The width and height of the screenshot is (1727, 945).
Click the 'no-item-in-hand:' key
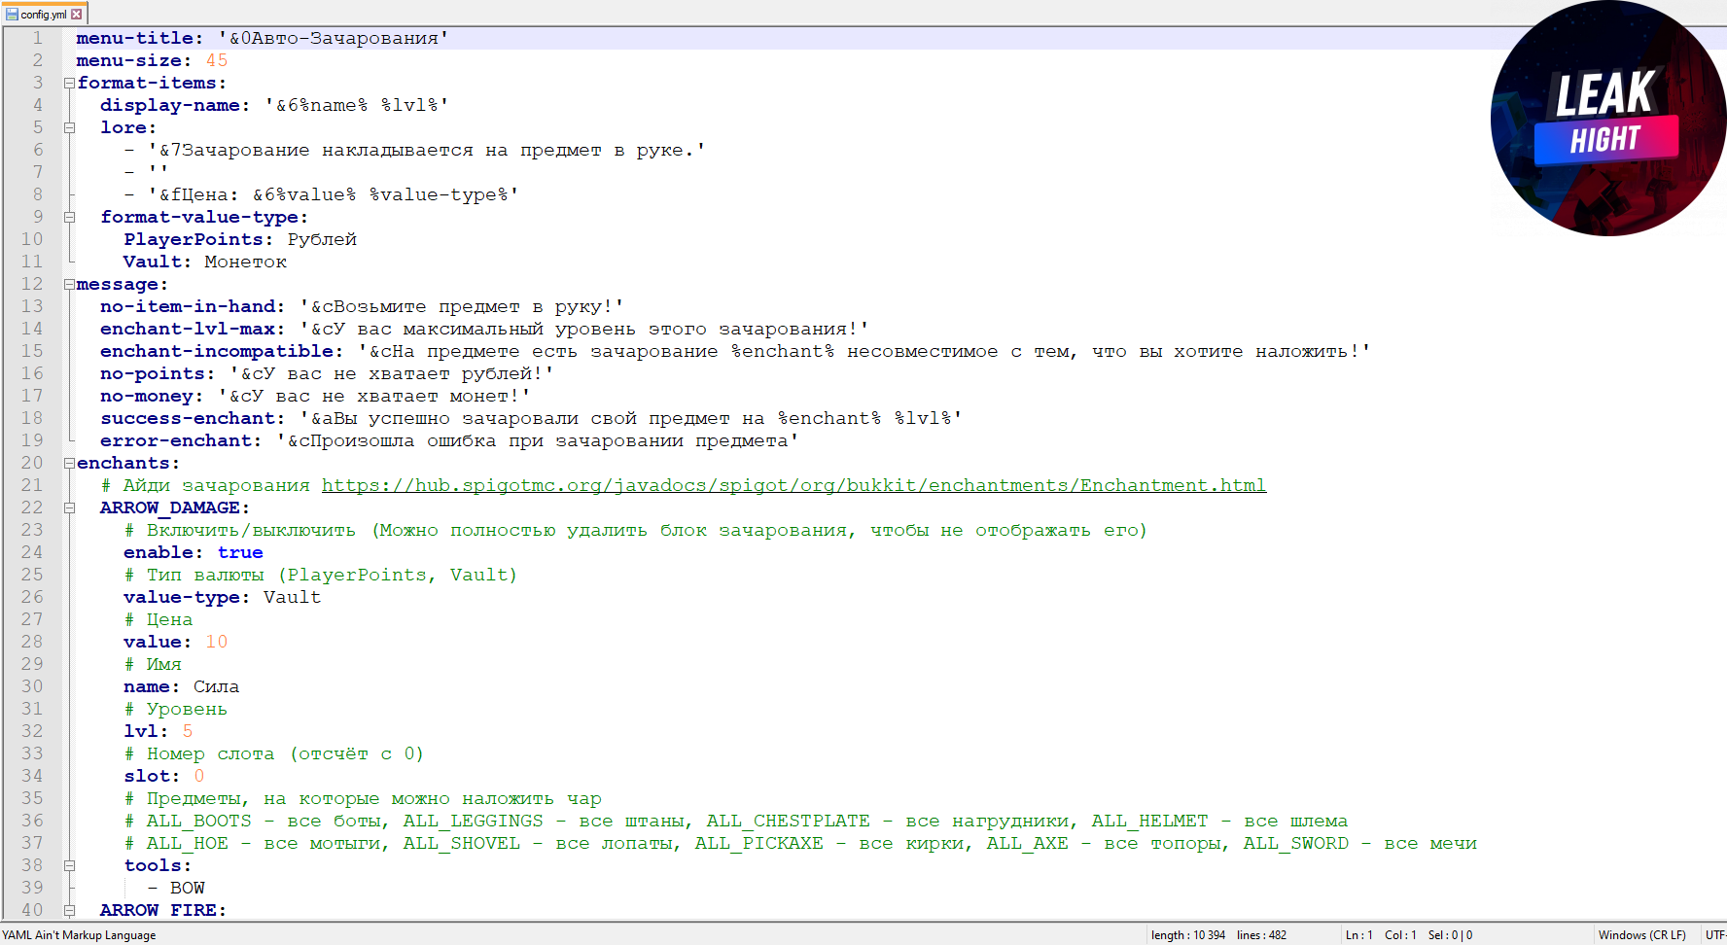(193, 306)
